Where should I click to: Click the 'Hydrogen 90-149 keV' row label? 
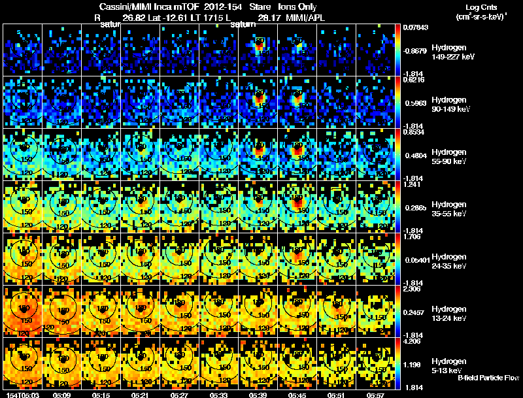click(x=450, y=105)
